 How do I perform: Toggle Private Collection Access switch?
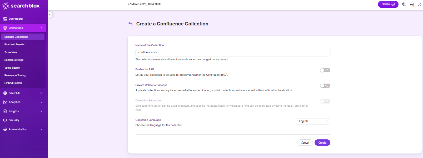pos(325,86)
